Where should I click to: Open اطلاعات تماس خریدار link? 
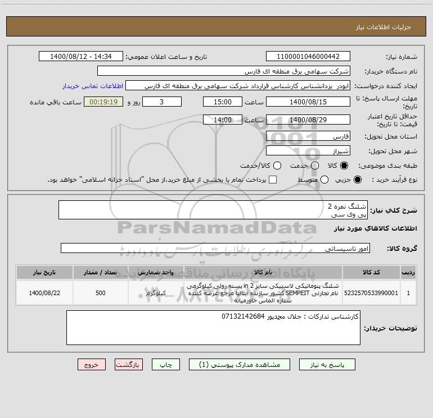[x=93, y=86]
